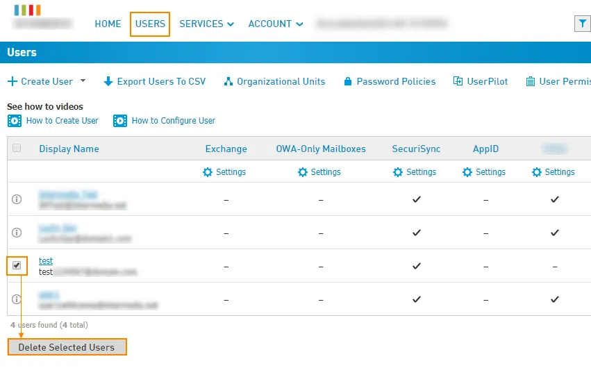Open the filter funnel icon
This screenshot has height=368, width=591.
tap(583, 24)
